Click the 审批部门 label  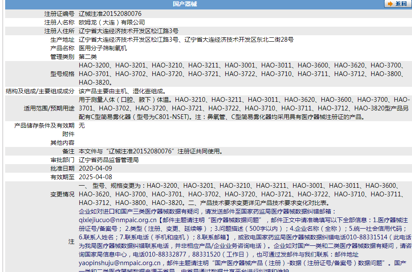(x=63, y=160)
